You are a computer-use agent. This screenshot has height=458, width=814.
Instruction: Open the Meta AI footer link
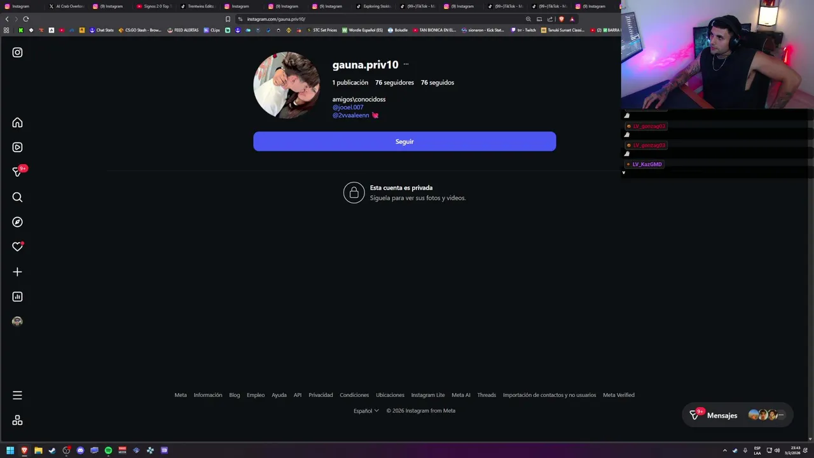point(461,395)
